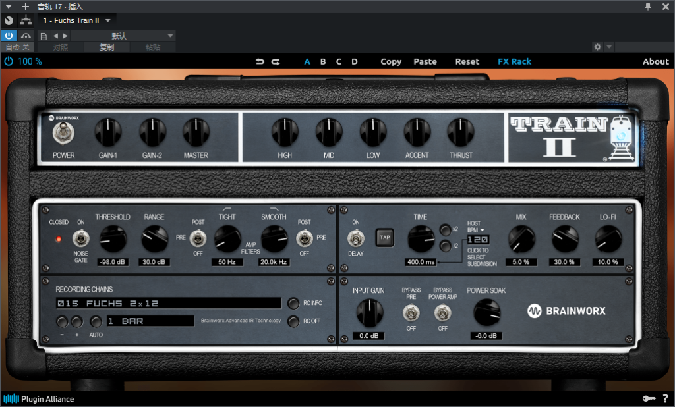Click the question mark help icon
This screenshot has height=407, width=675.
click(665, 399)
